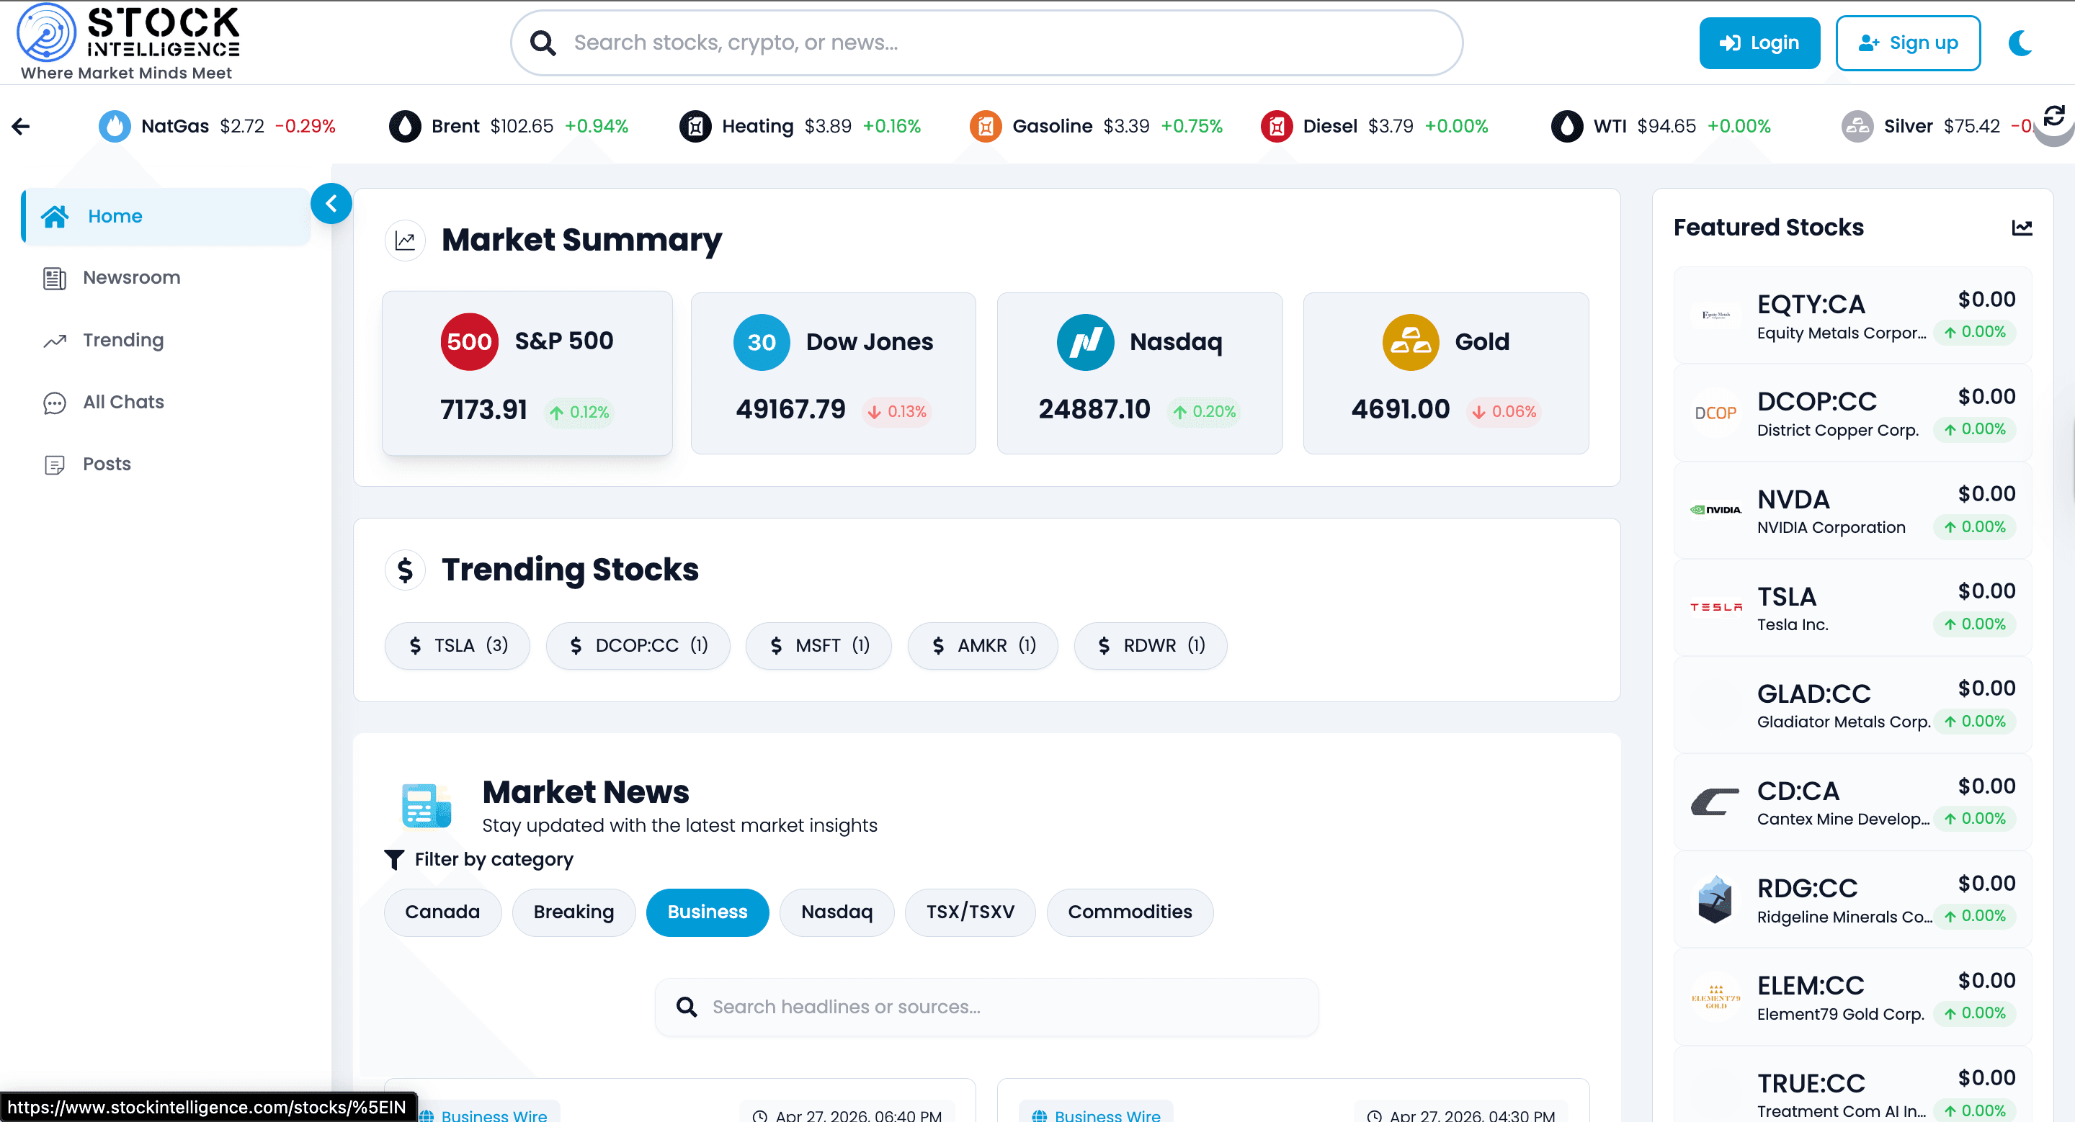
Task: Filter news by Commodities category
Action: pyautogui.click(x=1129, y=912)
